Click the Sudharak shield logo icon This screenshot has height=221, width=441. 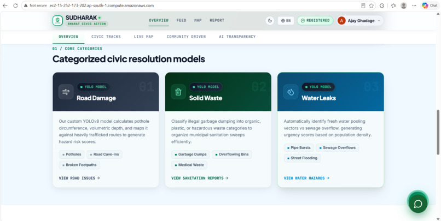[57, 21]
